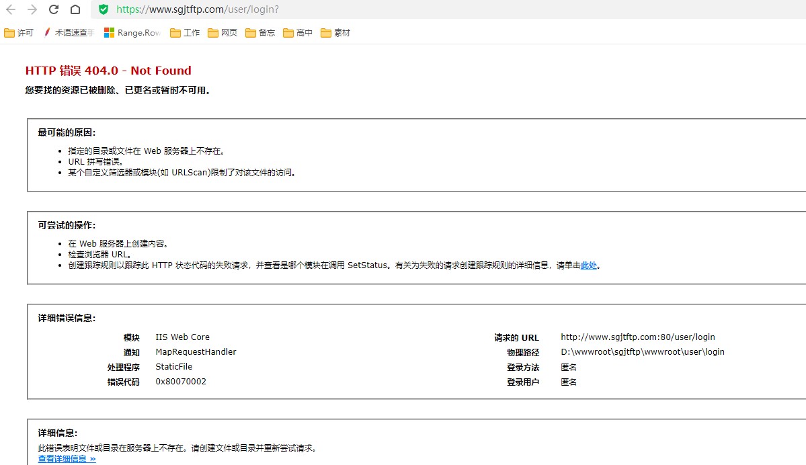Expand the 工作 bookmark folder
This screenshot has height=465, width=806.
185,33
